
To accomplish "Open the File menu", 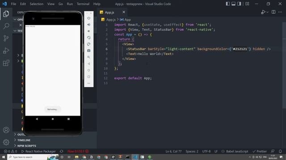I will coord(13,4).
